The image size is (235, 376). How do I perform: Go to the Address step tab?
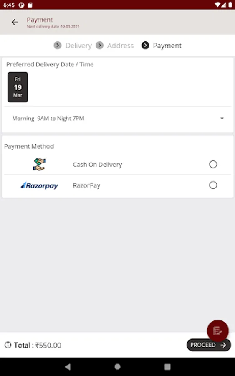pos(120,46)
